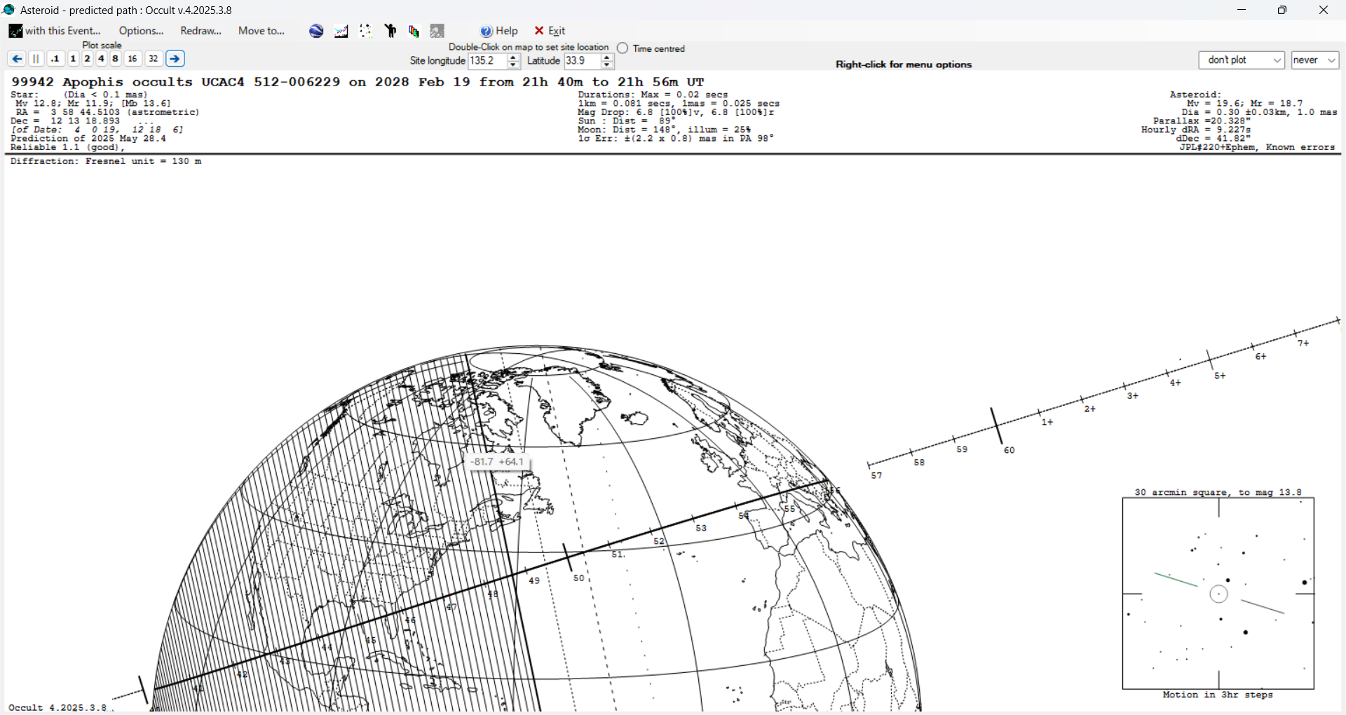
Task: Click the Site longitude input field
Action: (x=487, y=61)
